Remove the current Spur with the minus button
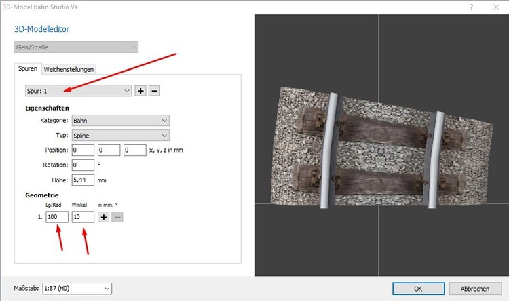This screenshot has height=301, width=509. tap(155, 91)
